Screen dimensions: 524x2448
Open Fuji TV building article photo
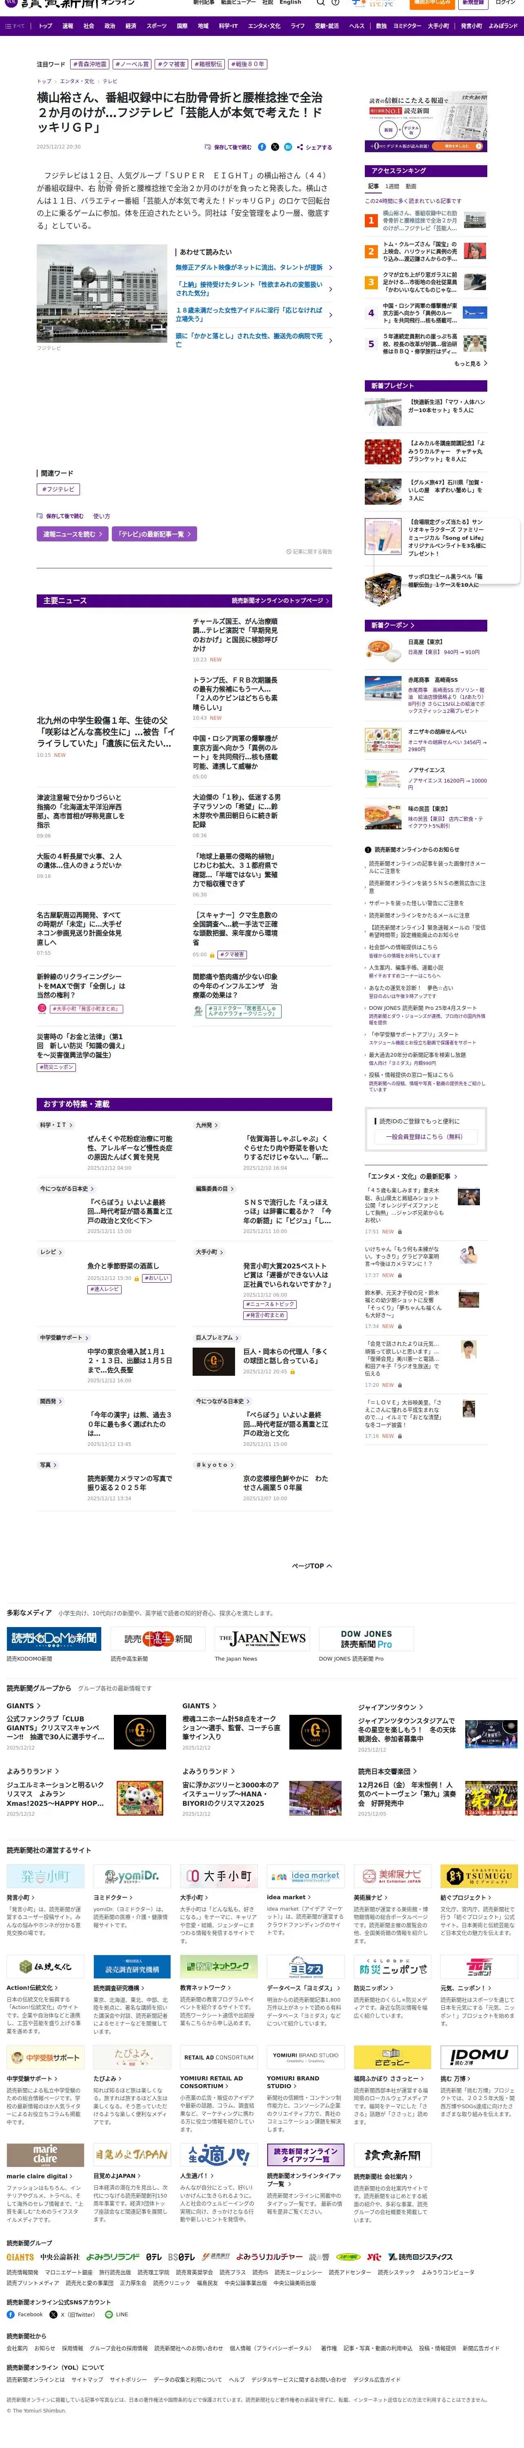point(102,295)
